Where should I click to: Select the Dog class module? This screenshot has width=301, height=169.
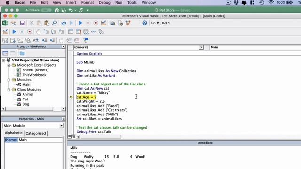pyautogui.click(x=26, y=104)
